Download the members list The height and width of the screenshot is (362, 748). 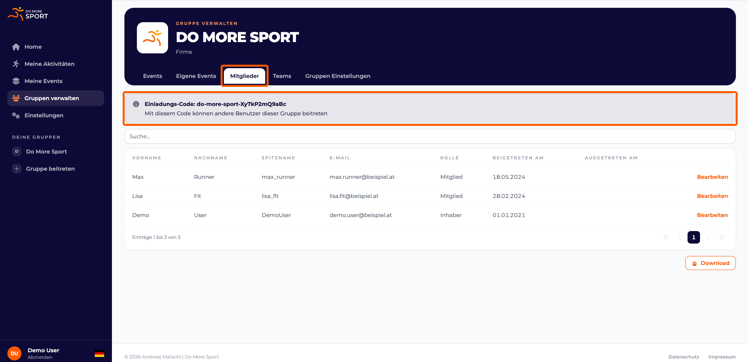pos(710,263)
